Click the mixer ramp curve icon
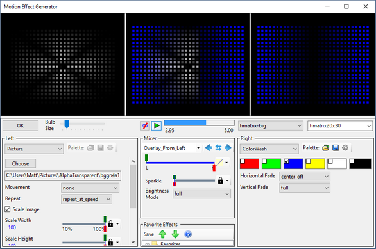Image resolution: width=376 pixels, height=249 pixels. click(219, 162)
